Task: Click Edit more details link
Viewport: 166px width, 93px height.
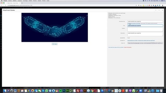Action: tap(120, 47)
